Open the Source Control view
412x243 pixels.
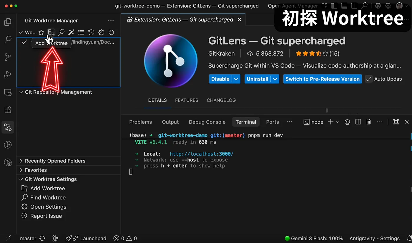(x=8, y=57)
